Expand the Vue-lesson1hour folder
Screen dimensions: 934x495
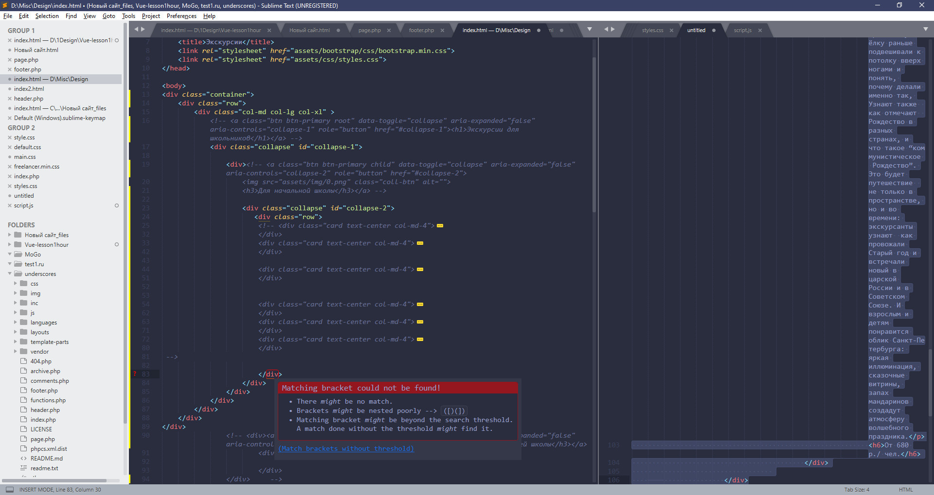pos(9,244)
